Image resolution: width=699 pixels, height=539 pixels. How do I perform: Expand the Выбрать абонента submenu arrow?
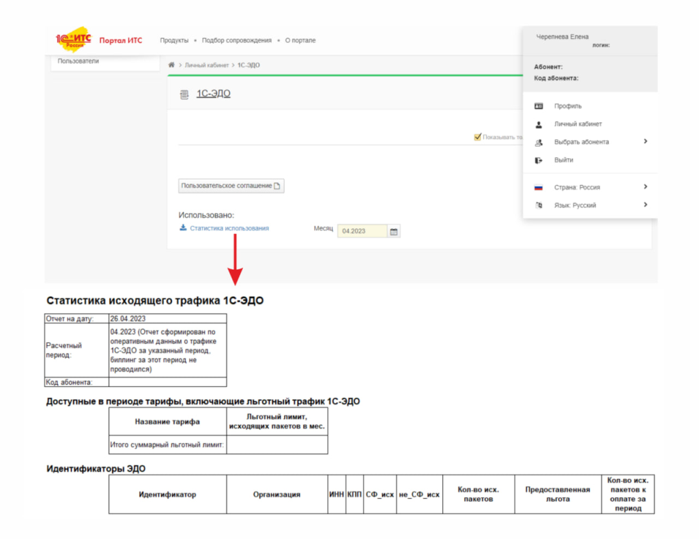pos(646,142)
